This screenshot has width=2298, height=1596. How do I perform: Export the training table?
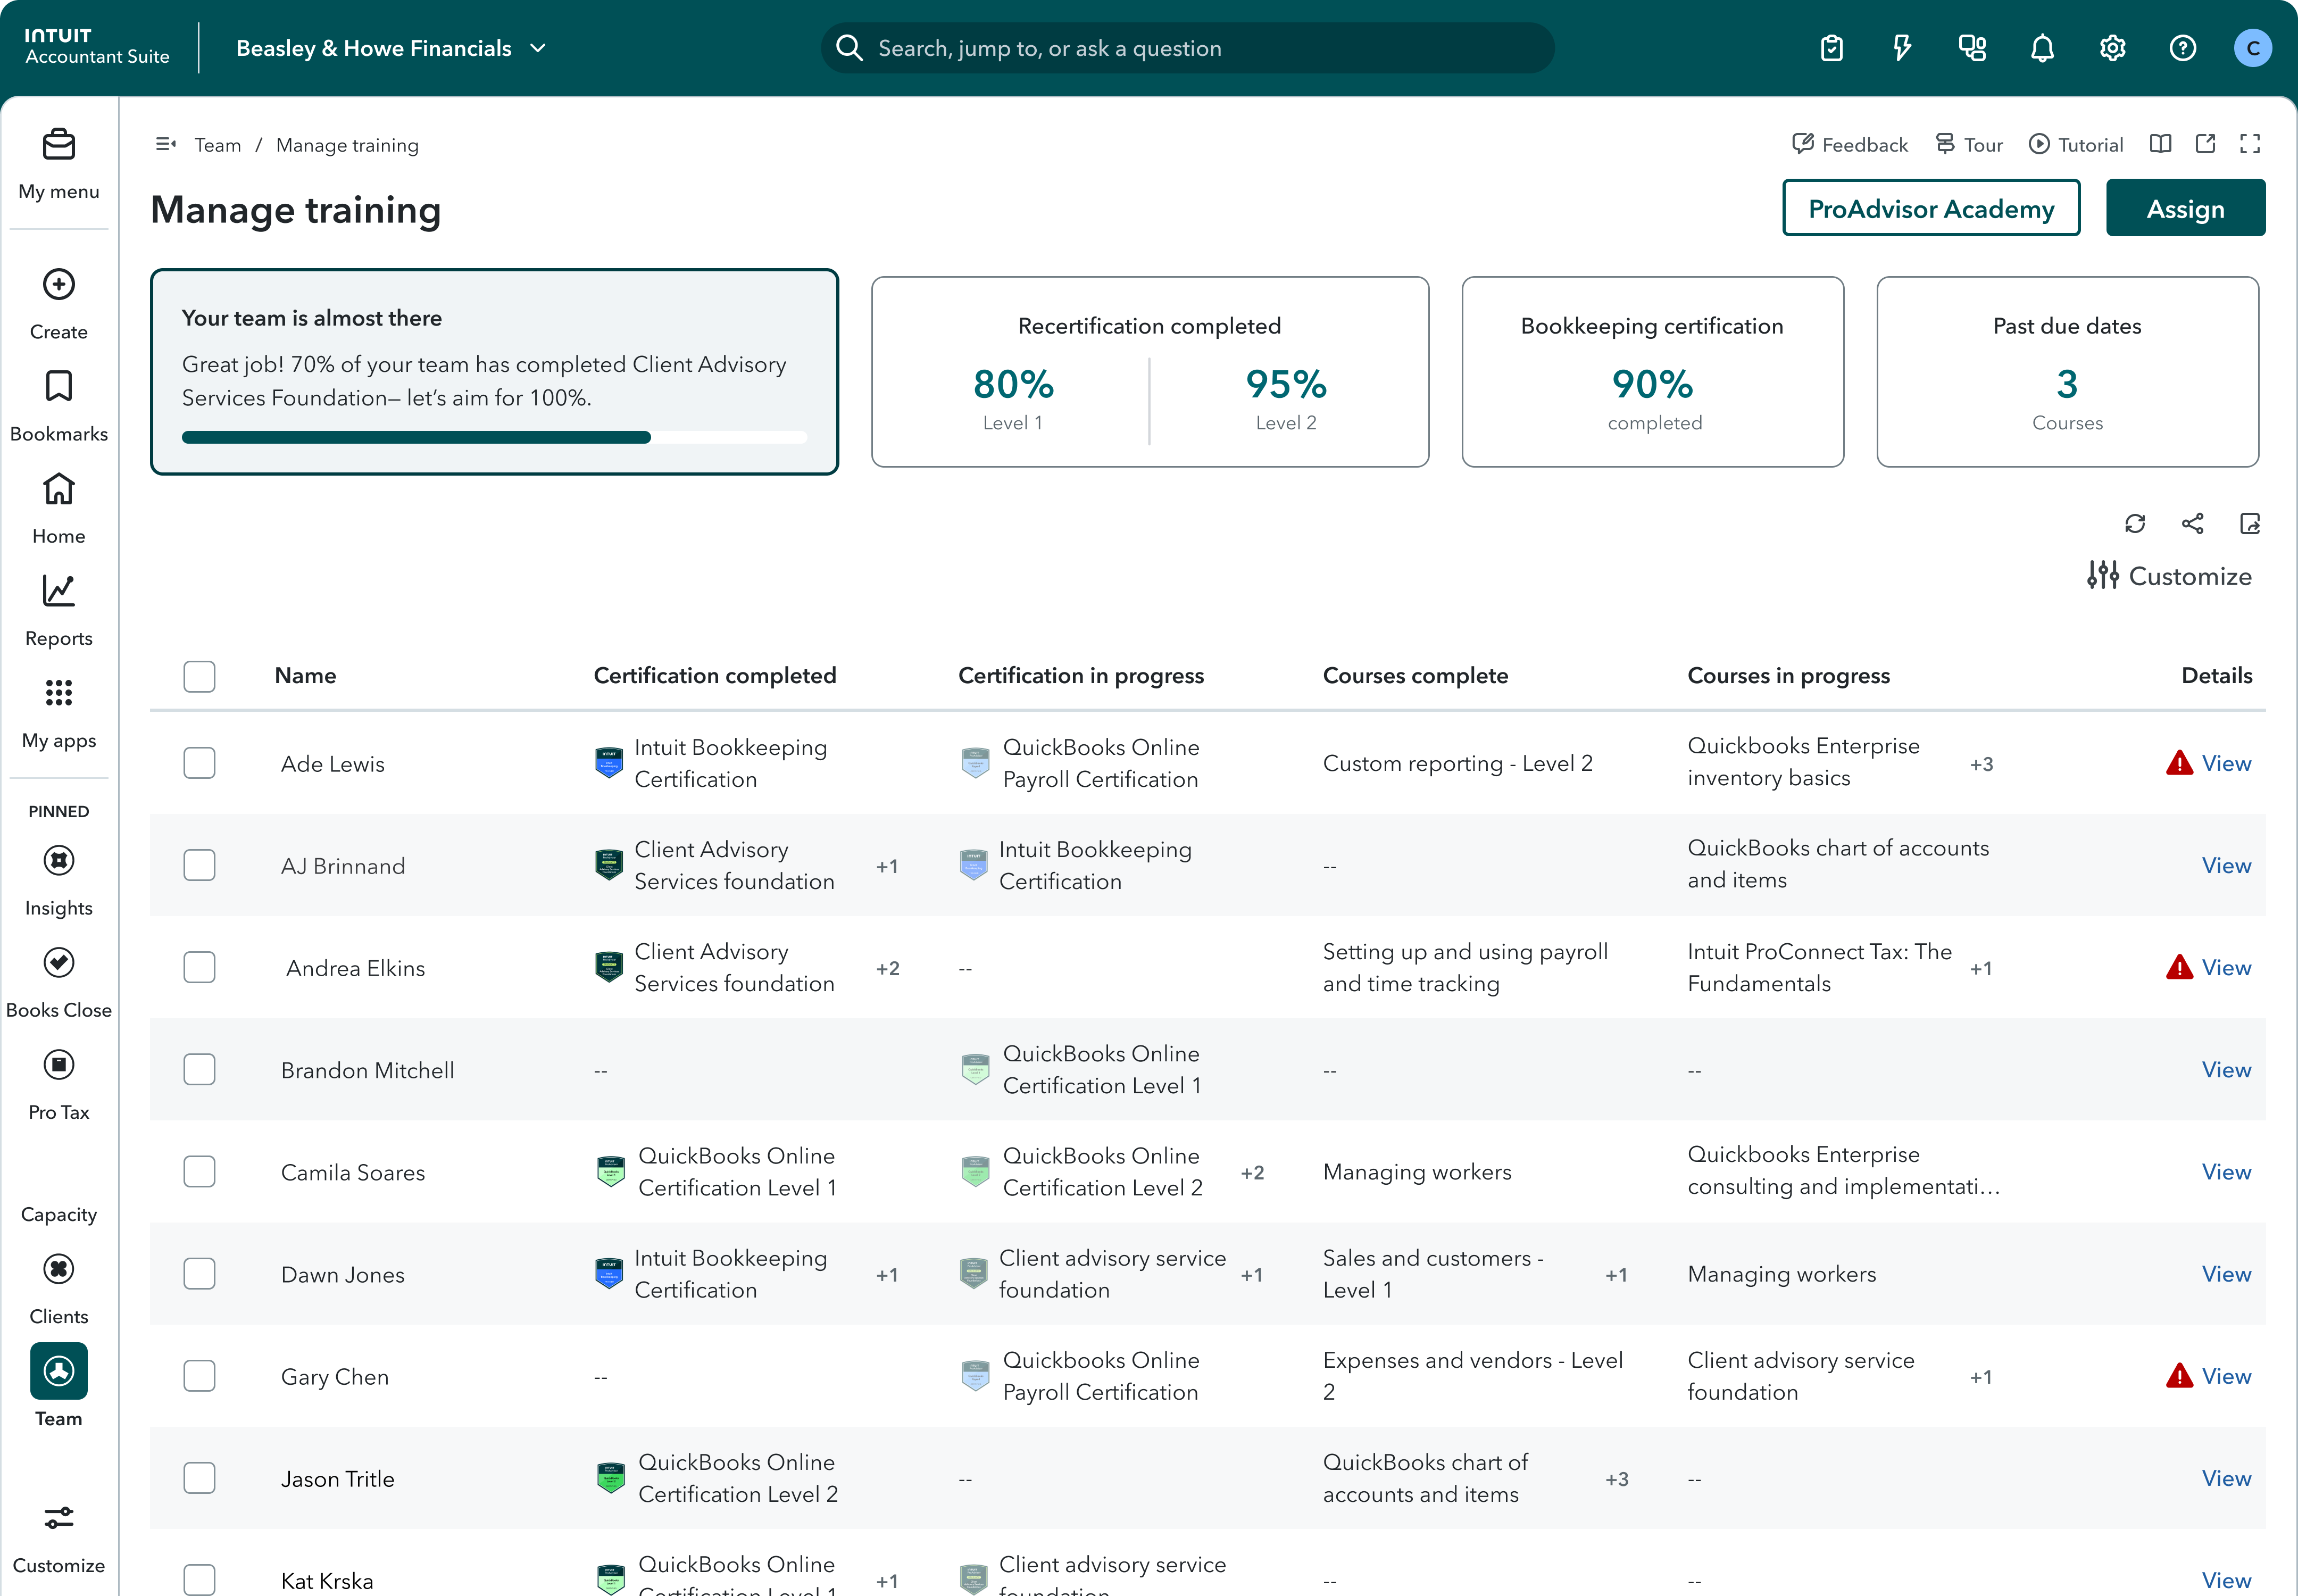point(2249,523)
